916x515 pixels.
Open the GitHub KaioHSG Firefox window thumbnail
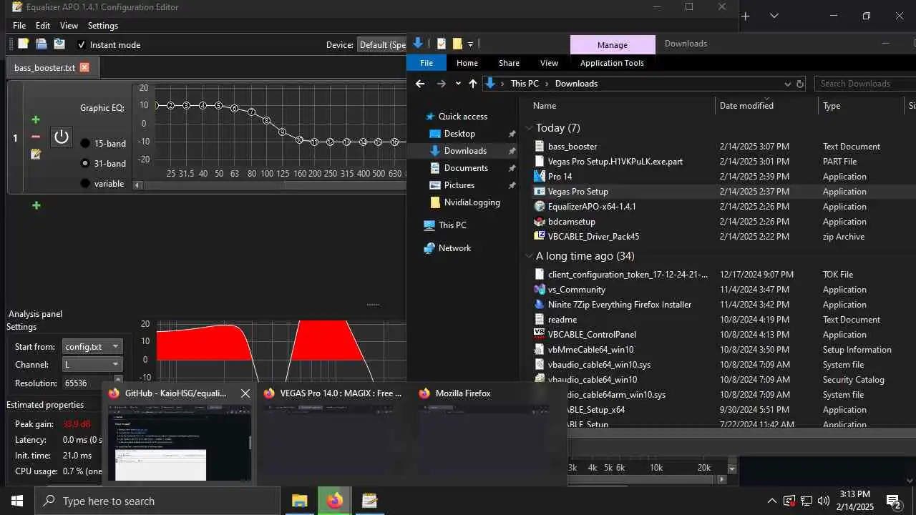[179, 443]
